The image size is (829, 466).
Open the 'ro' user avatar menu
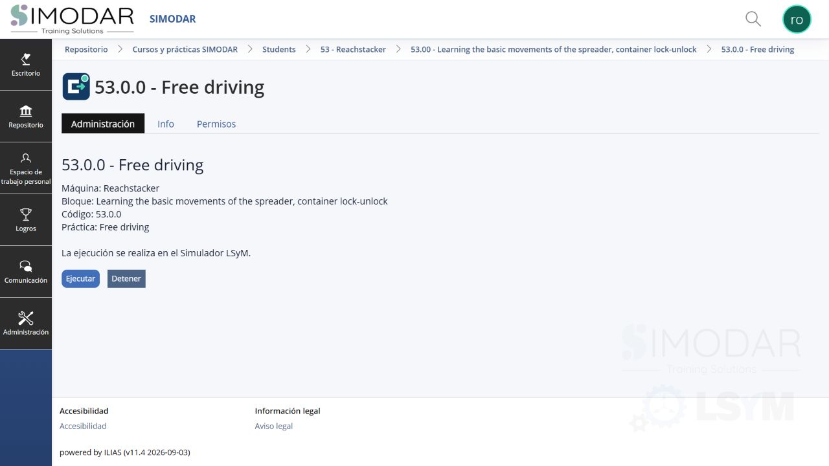click(x=797, y=19)
